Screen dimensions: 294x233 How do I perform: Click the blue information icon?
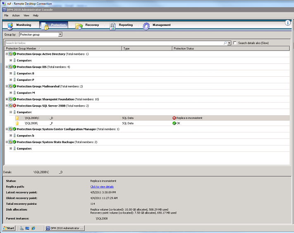point(288,23)
